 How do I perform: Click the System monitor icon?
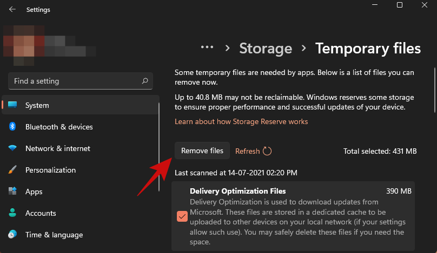[12, 105]
